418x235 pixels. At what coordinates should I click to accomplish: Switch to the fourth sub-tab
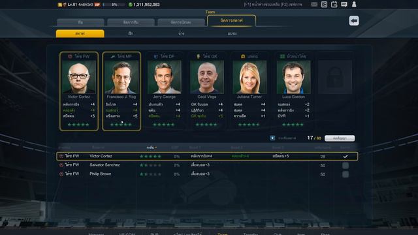(232, 33)
